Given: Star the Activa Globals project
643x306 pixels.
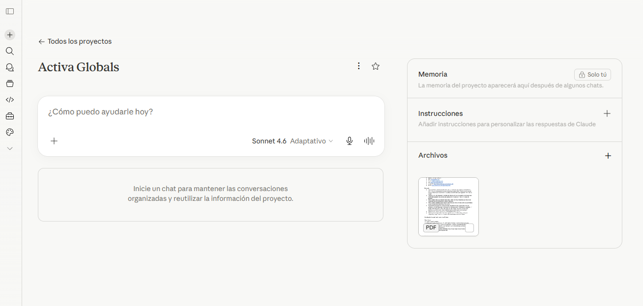Looking at the screenshot, I should coord(376,66).
